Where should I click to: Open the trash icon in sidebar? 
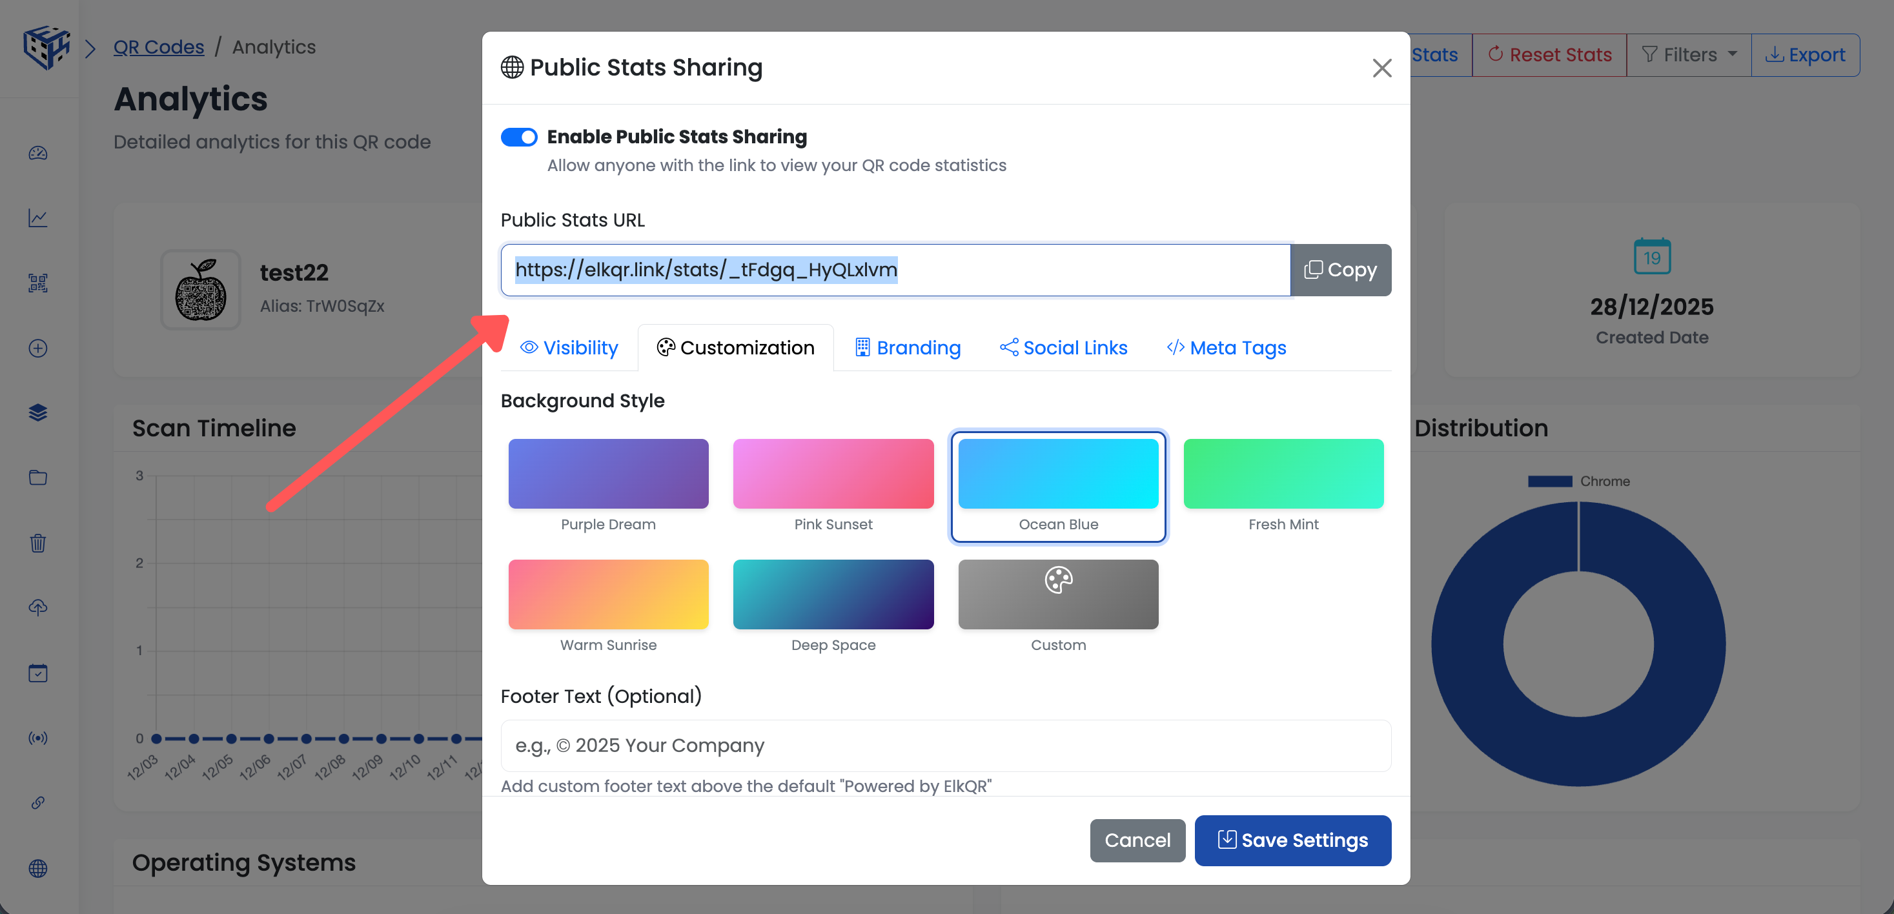37,543
